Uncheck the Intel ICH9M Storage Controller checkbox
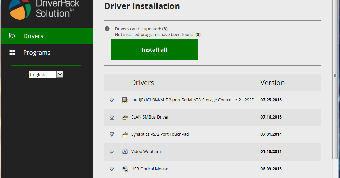Image resolution: width=340 pixels, height=178 pixels. tap(112, 100)
